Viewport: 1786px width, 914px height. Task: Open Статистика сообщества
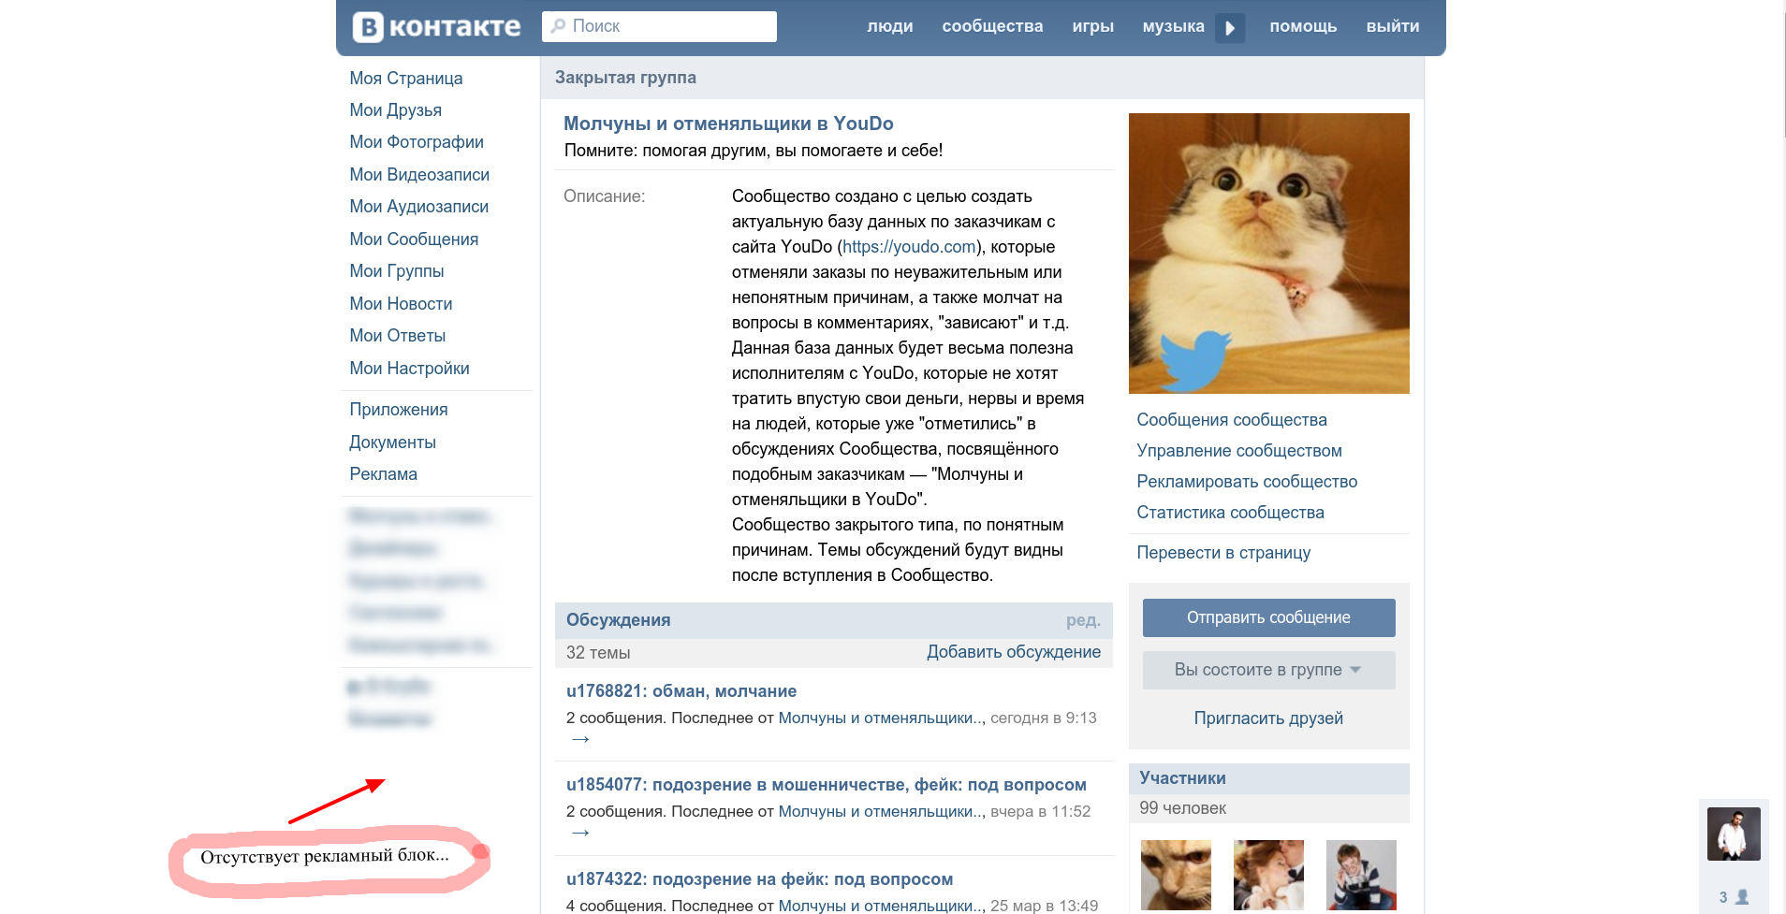(1230, 513)
